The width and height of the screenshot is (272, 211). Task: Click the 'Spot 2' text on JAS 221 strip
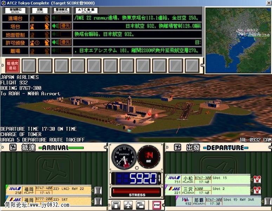click(x=219, y=189)
